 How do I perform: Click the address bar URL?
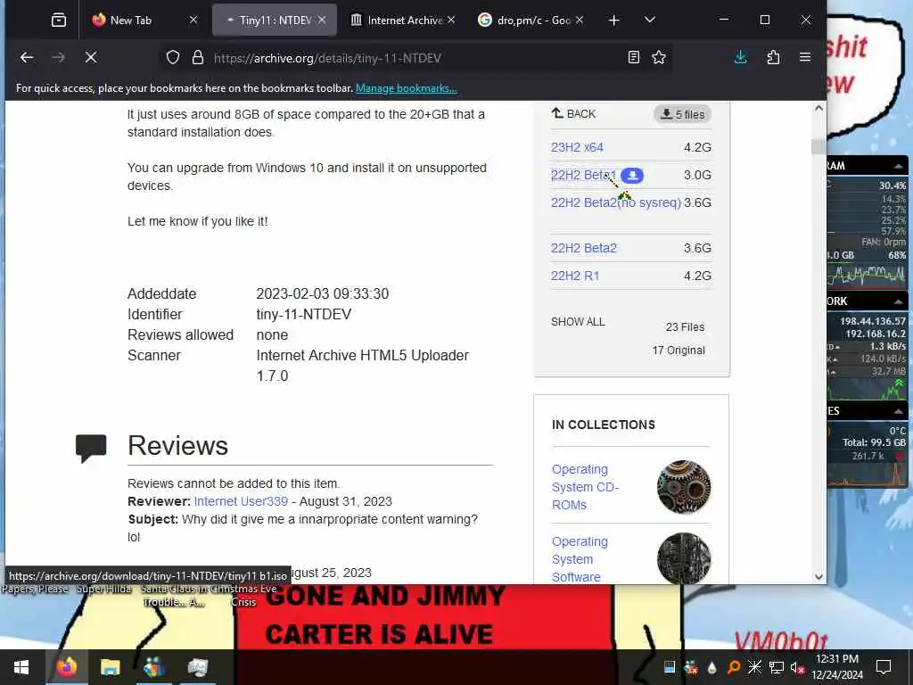pos(327,58)
